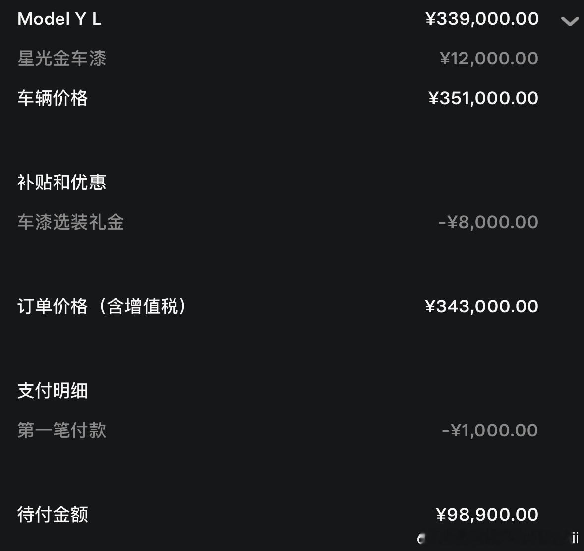584x551 pixels.
Task: Select the 待付金额 label
Action: [53, 514]
